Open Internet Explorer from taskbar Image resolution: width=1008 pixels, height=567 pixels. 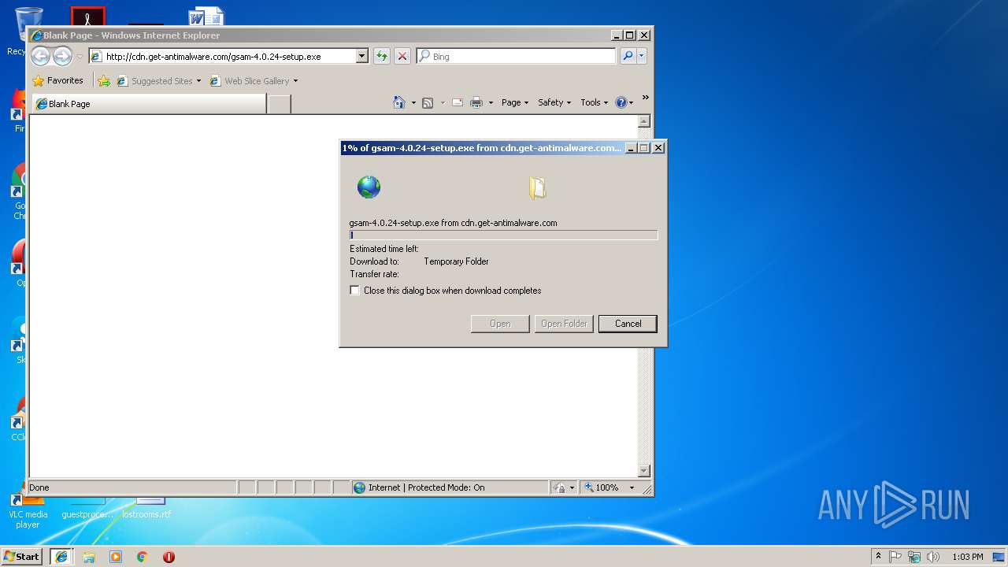point(61,557)
